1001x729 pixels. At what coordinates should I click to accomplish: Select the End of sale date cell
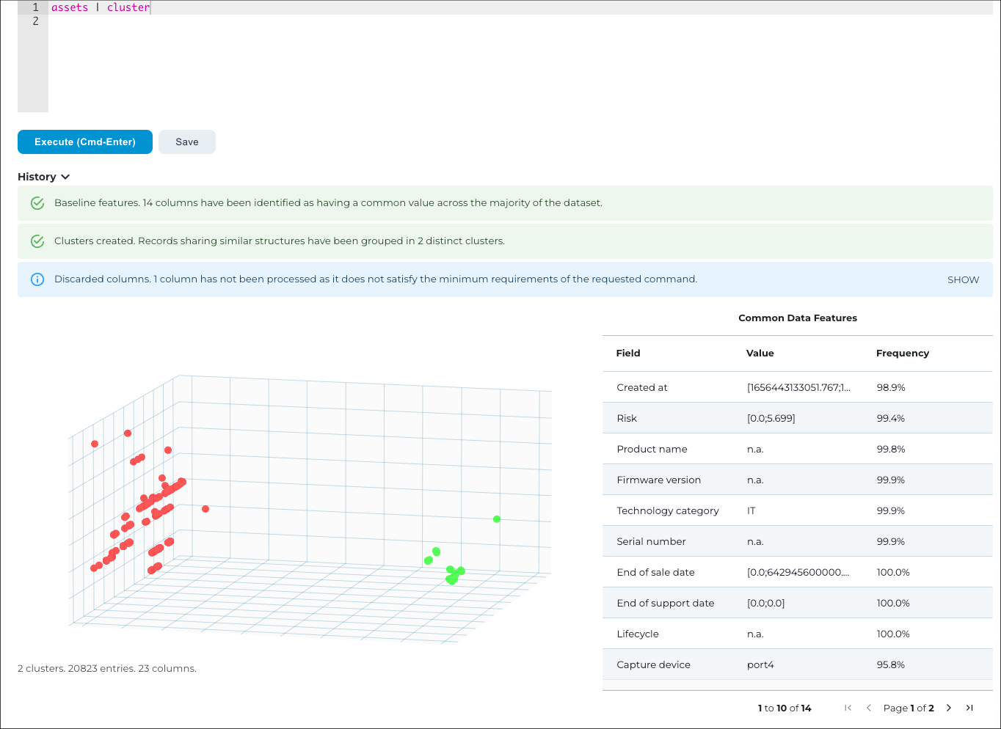point(655,573)
